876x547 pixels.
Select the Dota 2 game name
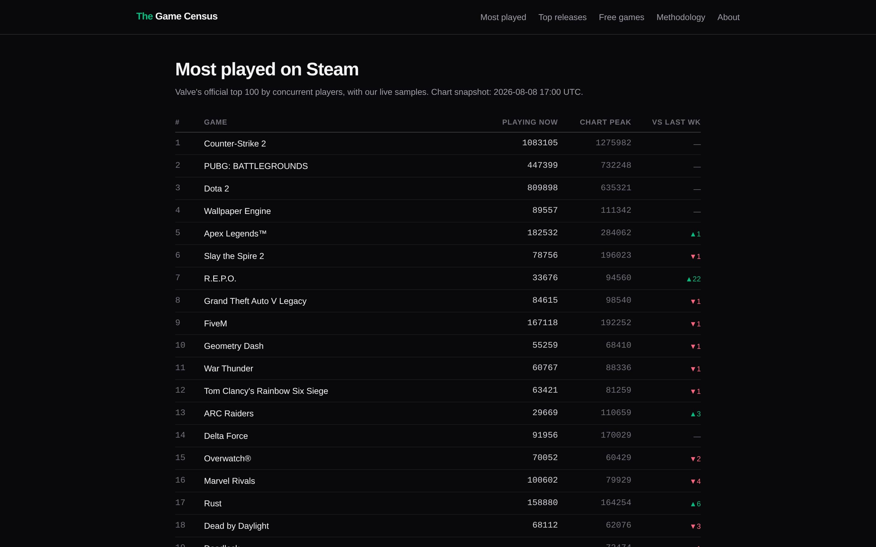tap(217, 188)
